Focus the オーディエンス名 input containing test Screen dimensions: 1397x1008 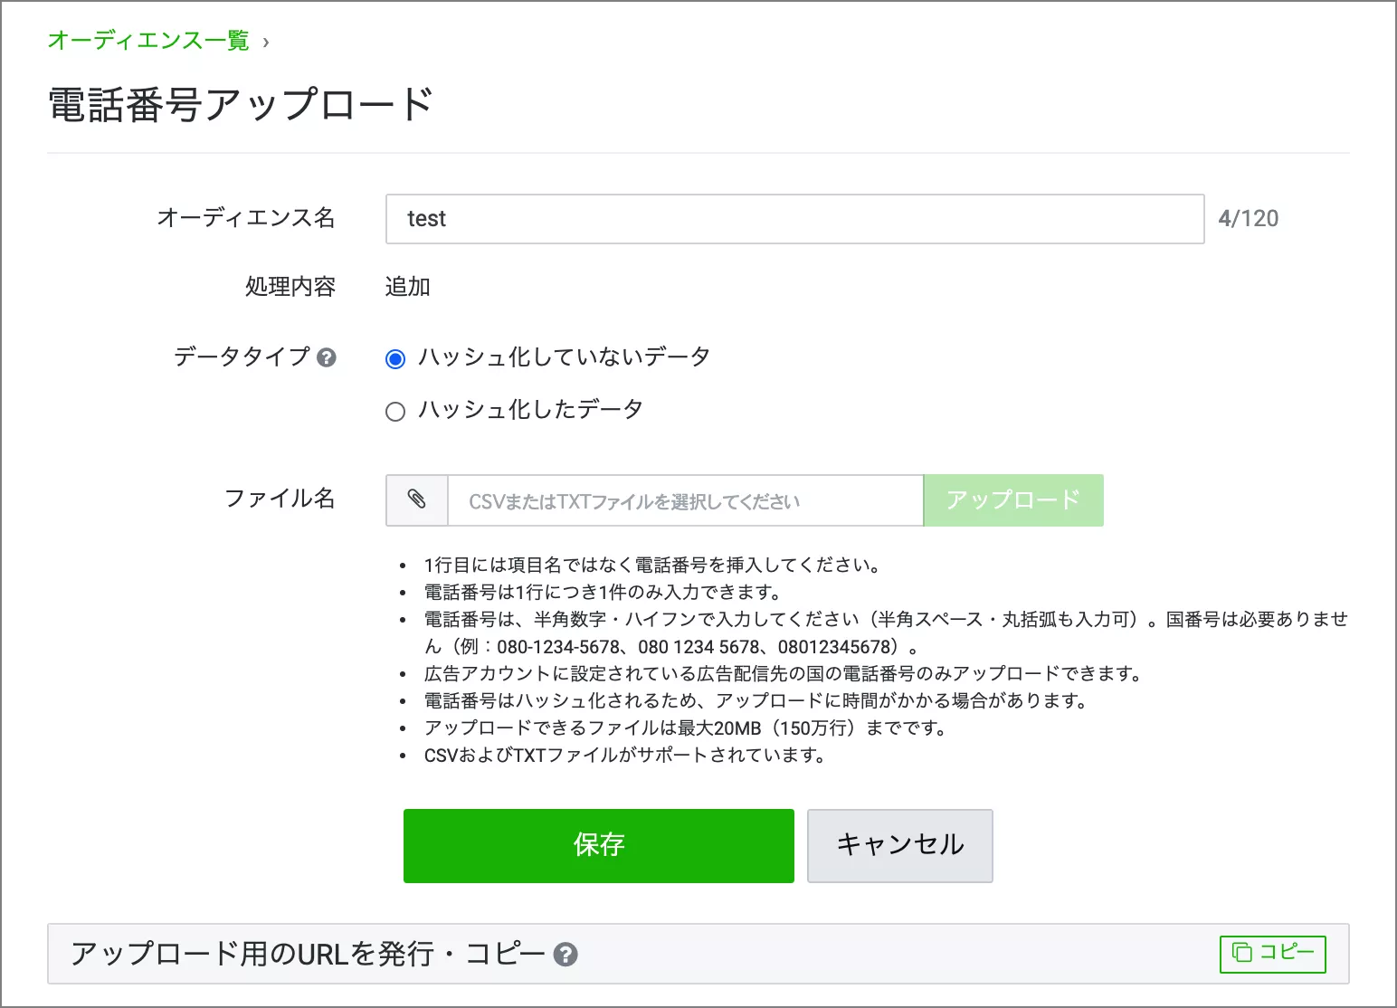tap(794, 219)
